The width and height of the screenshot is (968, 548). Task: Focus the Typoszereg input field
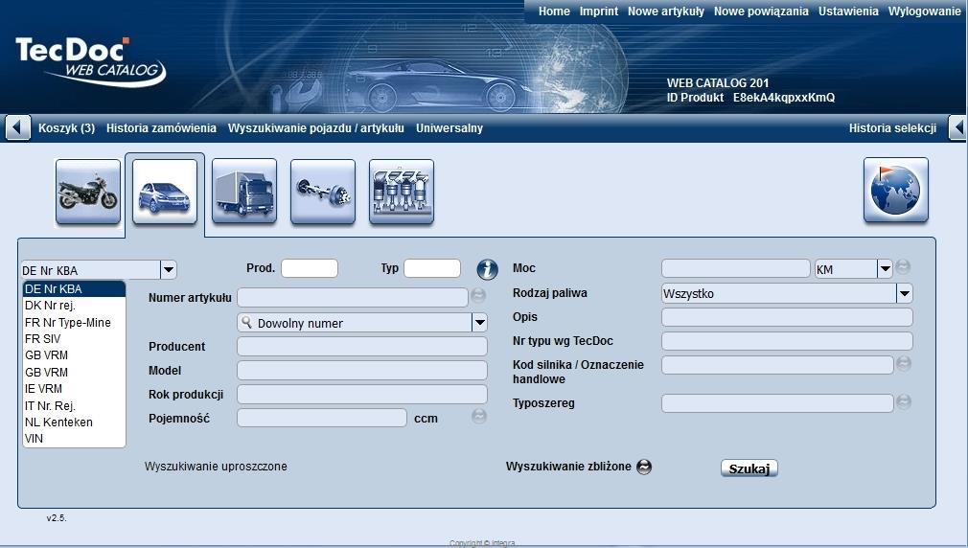coord(777,403)
